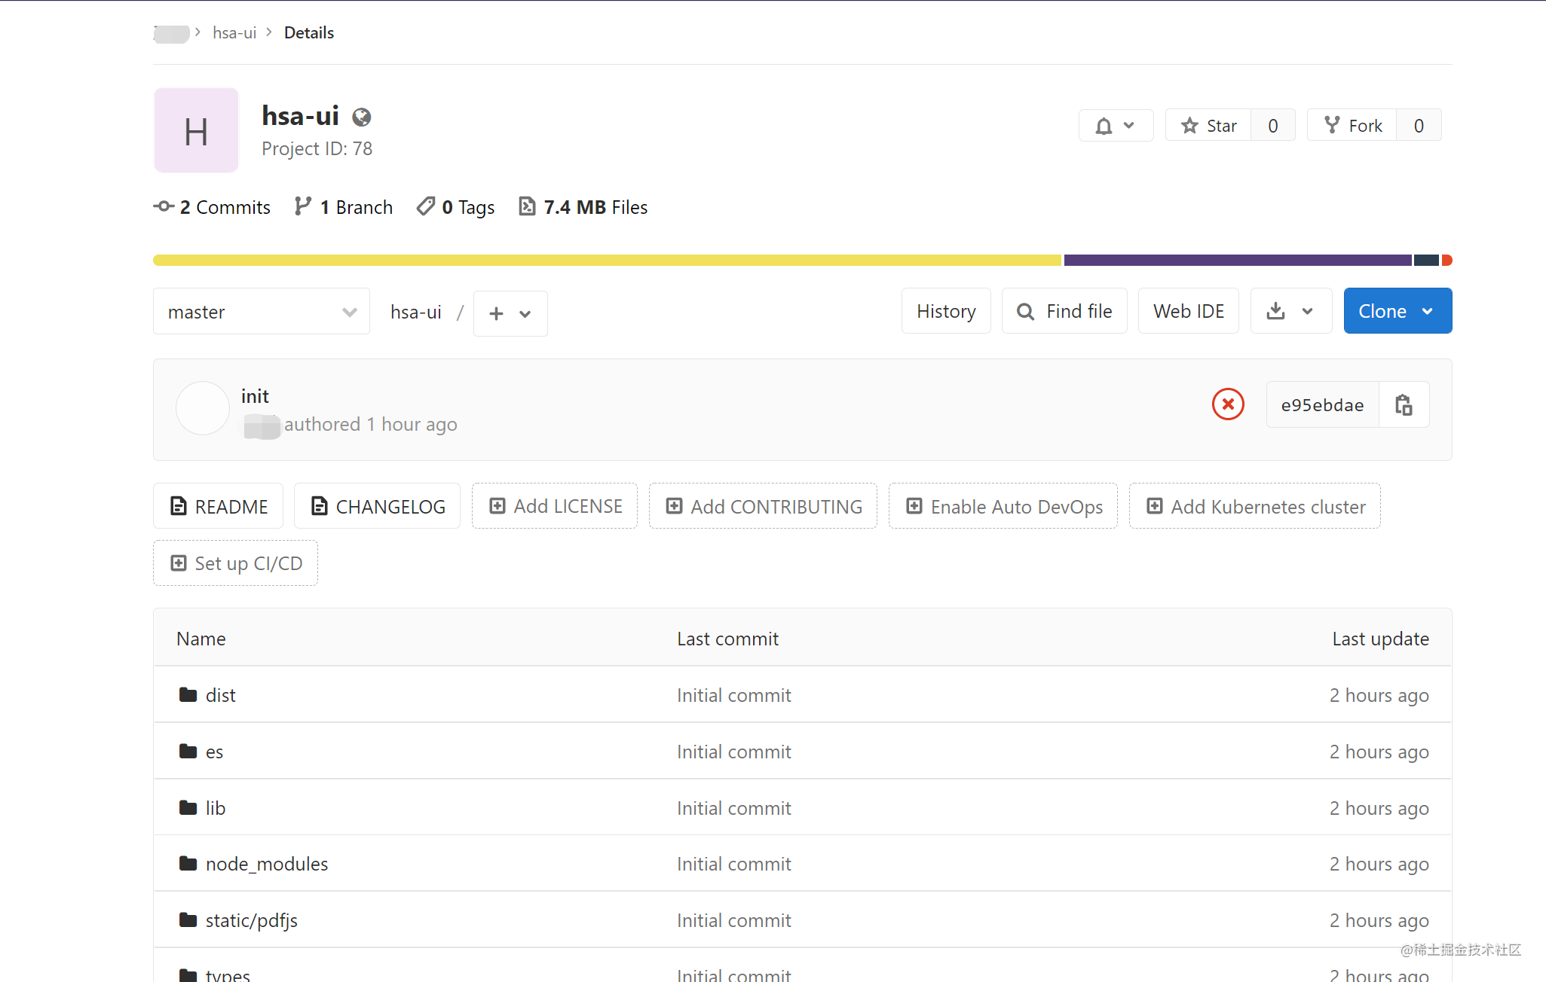The height and width of the screenshot is (982, 1546).
Task: Click the hsa-ui path breadcrumb
Action: [416, 312]
